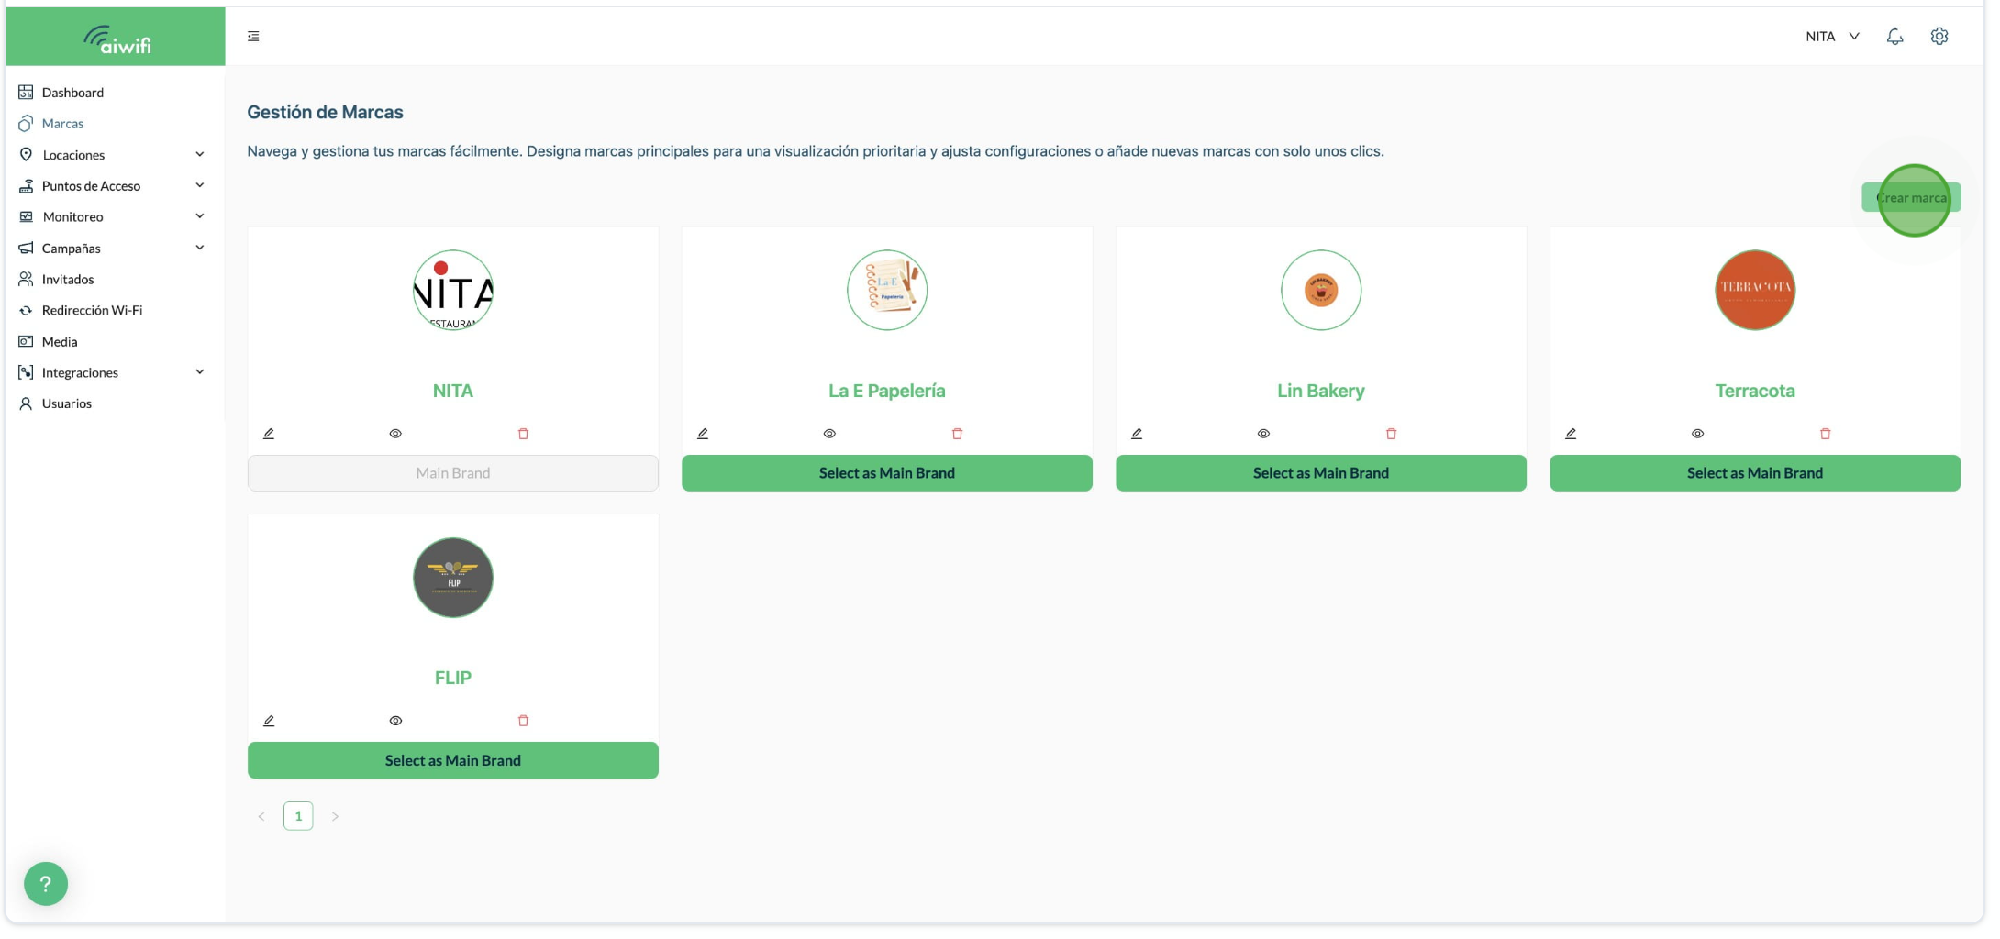This screenshot has height=939, width=2000.
Task: Click the next page arrow
Action: click(335, 816)
